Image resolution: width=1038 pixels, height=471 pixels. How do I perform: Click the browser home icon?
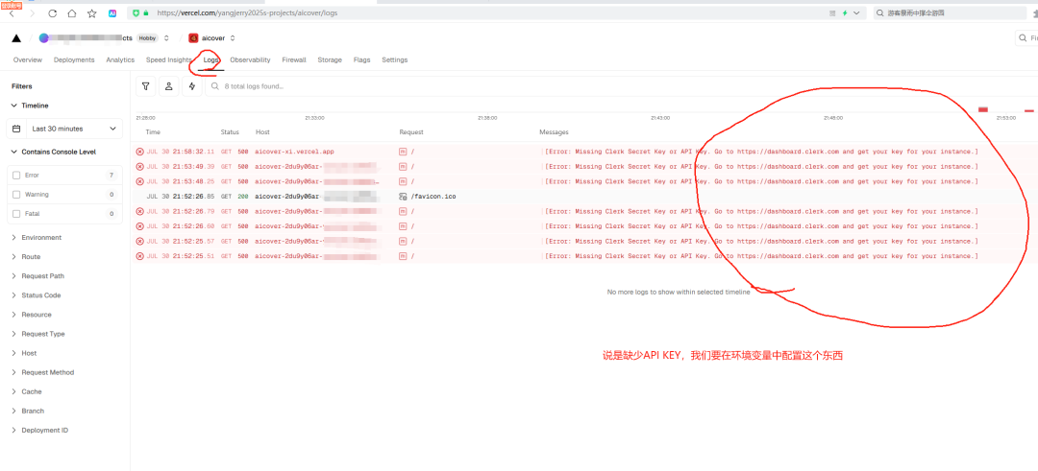click(72, 13)
